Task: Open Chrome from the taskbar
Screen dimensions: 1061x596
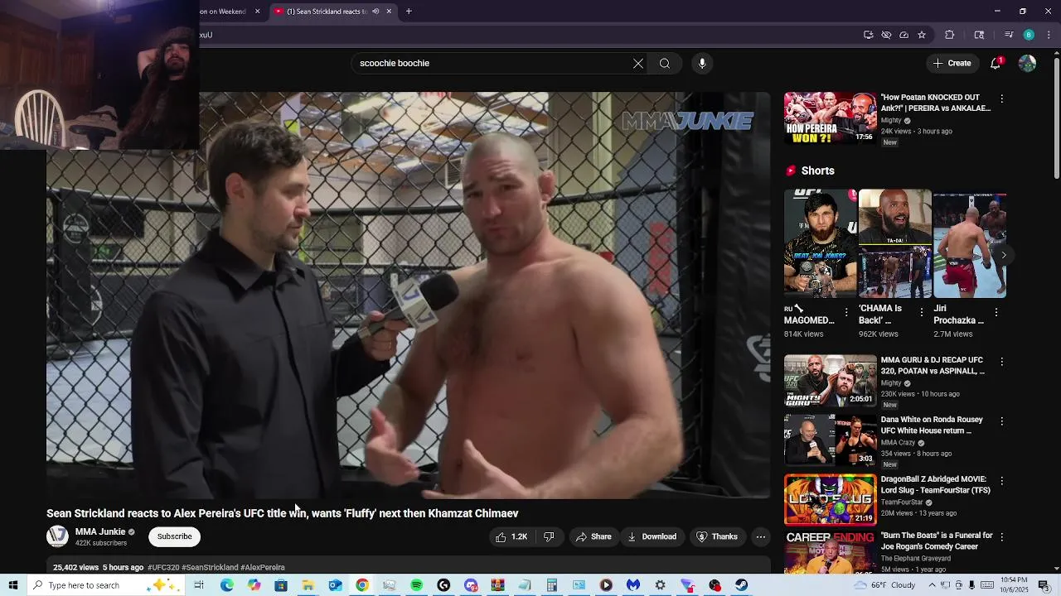Action: [362, 585]
